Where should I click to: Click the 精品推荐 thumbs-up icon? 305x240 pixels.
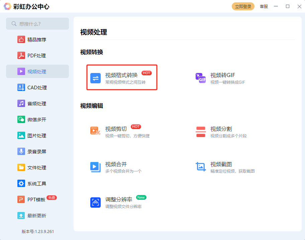click(x=21, y=40)
